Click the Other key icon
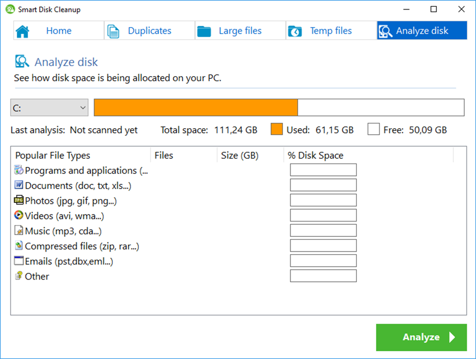The image size is (476, 359). point(18,276)
